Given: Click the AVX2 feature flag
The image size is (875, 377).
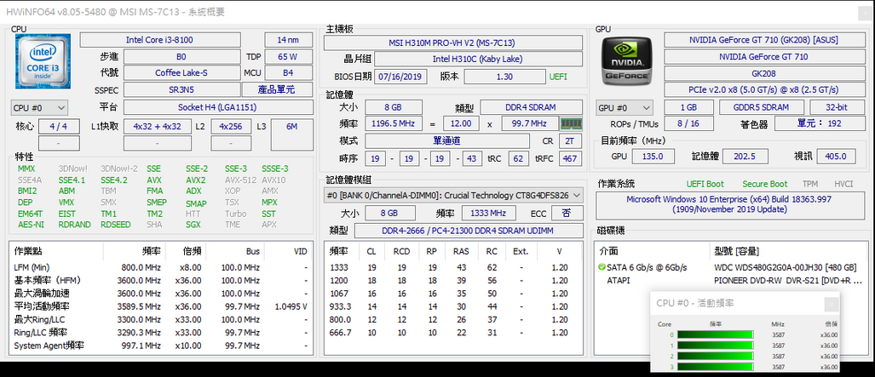Looking at the screenshot, I should (x=195, y=180).
